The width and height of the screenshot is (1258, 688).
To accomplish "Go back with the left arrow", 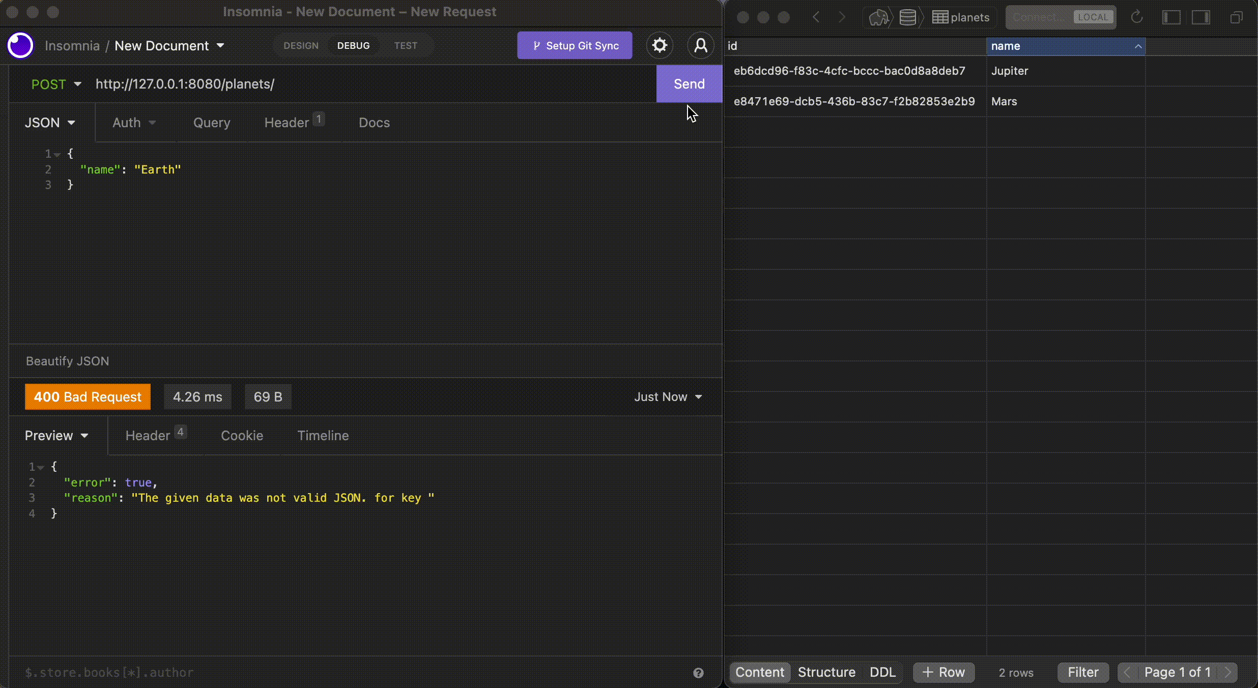I will [x=816, y=17].
